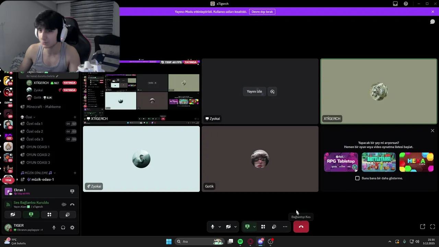Close the activity suggestions panel

(432, 131)
